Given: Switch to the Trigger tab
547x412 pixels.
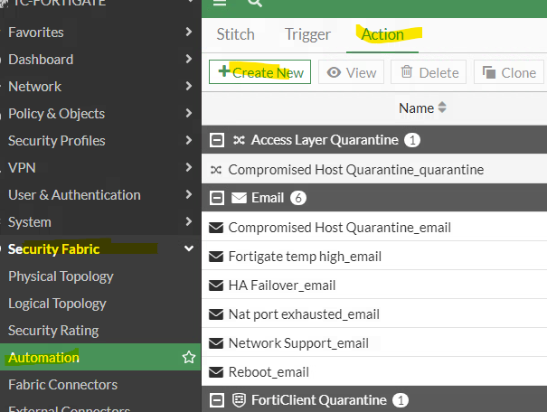Looking at the screenshot, I should pyautogui.click(x=307, y=34).
